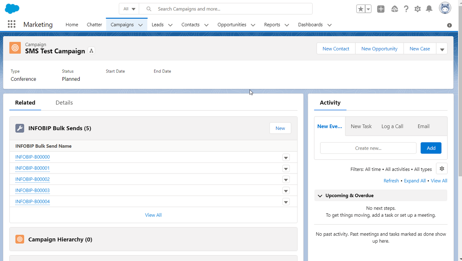Open the favorites list dropdown arrow

click(368, 9)
